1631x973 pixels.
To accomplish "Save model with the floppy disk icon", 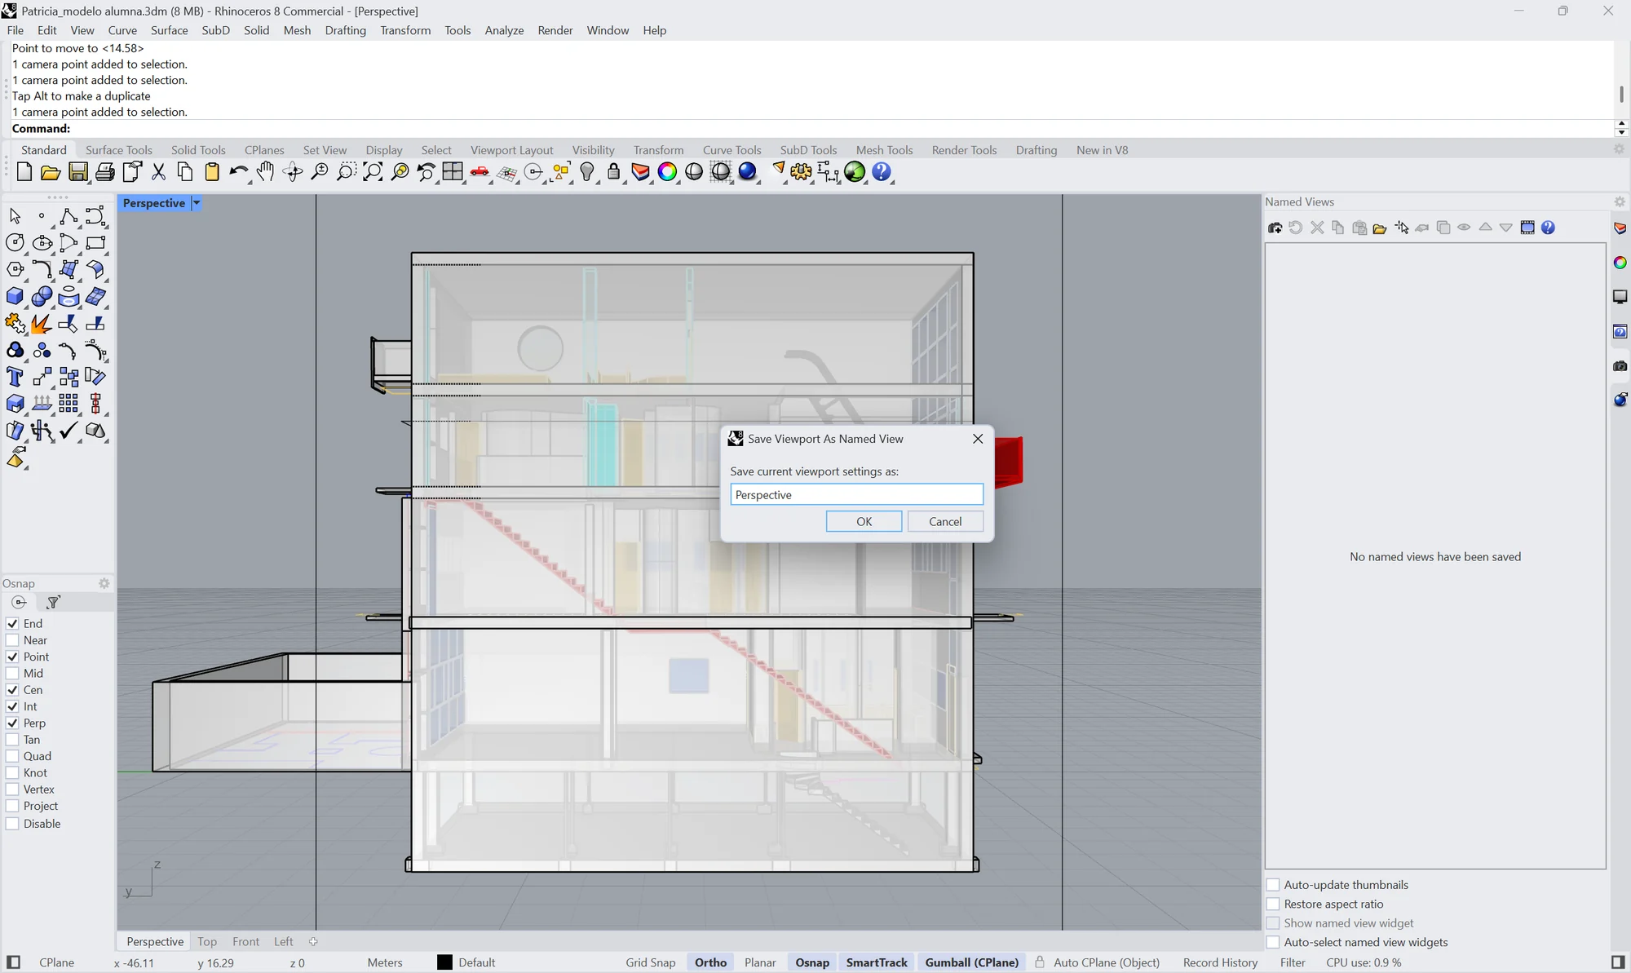I will point(78,172).
